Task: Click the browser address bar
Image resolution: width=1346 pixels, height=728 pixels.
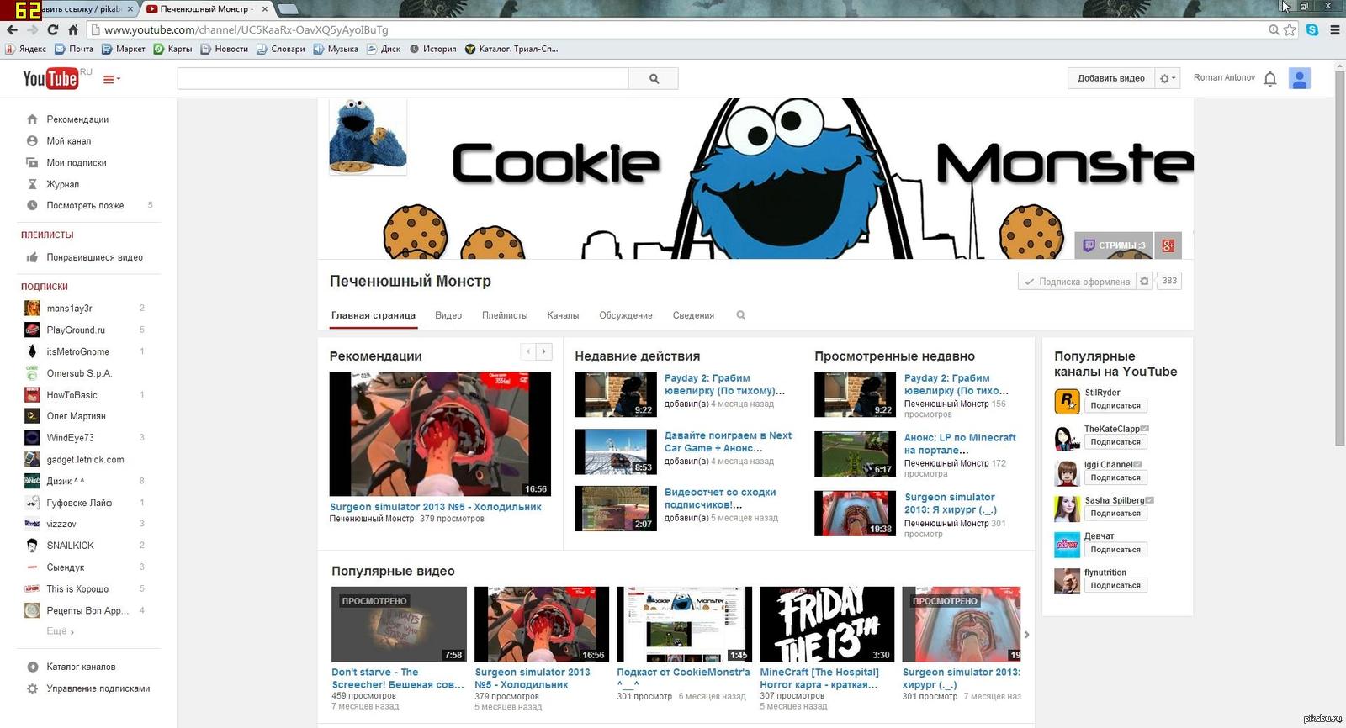Action: pos(673,29)
